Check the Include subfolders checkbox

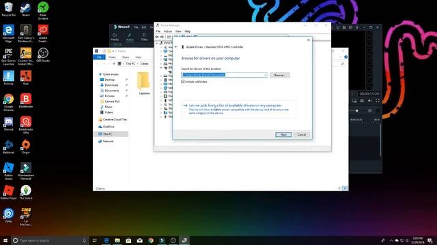coord(183,82)
